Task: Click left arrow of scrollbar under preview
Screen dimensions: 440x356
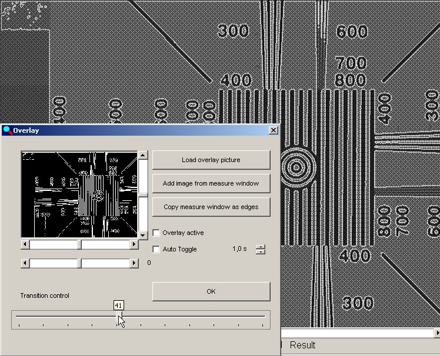Action: (x=25, y=244)
